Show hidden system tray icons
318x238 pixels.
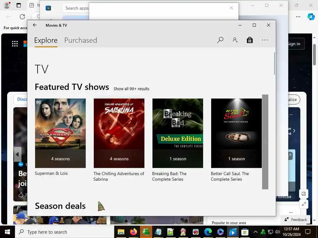[256, 232]
